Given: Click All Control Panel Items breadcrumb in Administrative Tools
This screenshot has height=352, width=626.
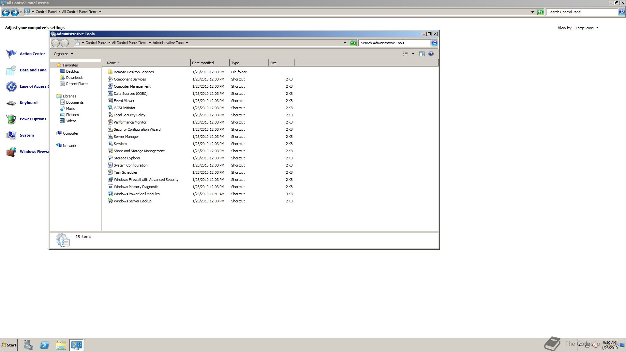Looking at the screenshot, I should [x=129, y=43].
